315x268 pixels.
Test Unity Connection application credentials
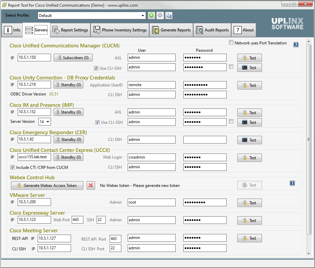[250, 85]
